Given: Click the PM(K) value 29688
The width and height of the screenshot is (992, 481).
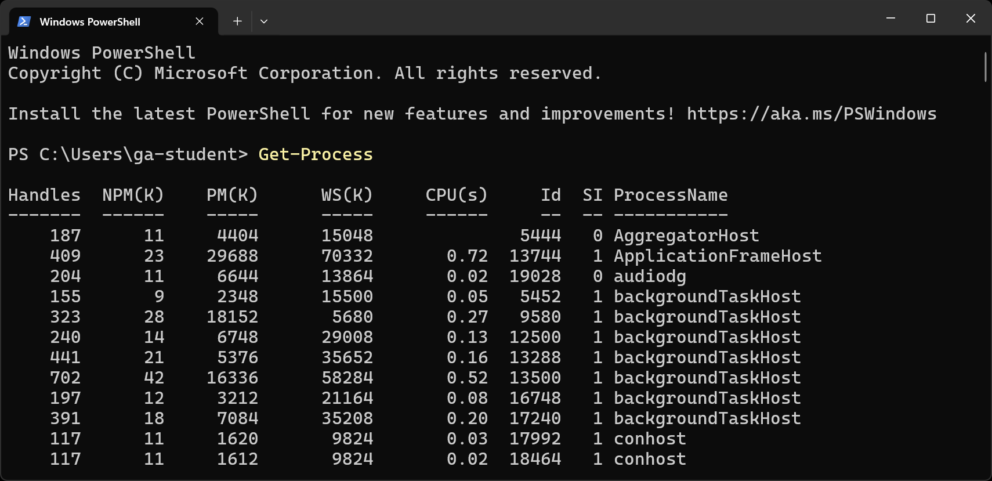Looking at the screenshot, I should pos(232,256).
